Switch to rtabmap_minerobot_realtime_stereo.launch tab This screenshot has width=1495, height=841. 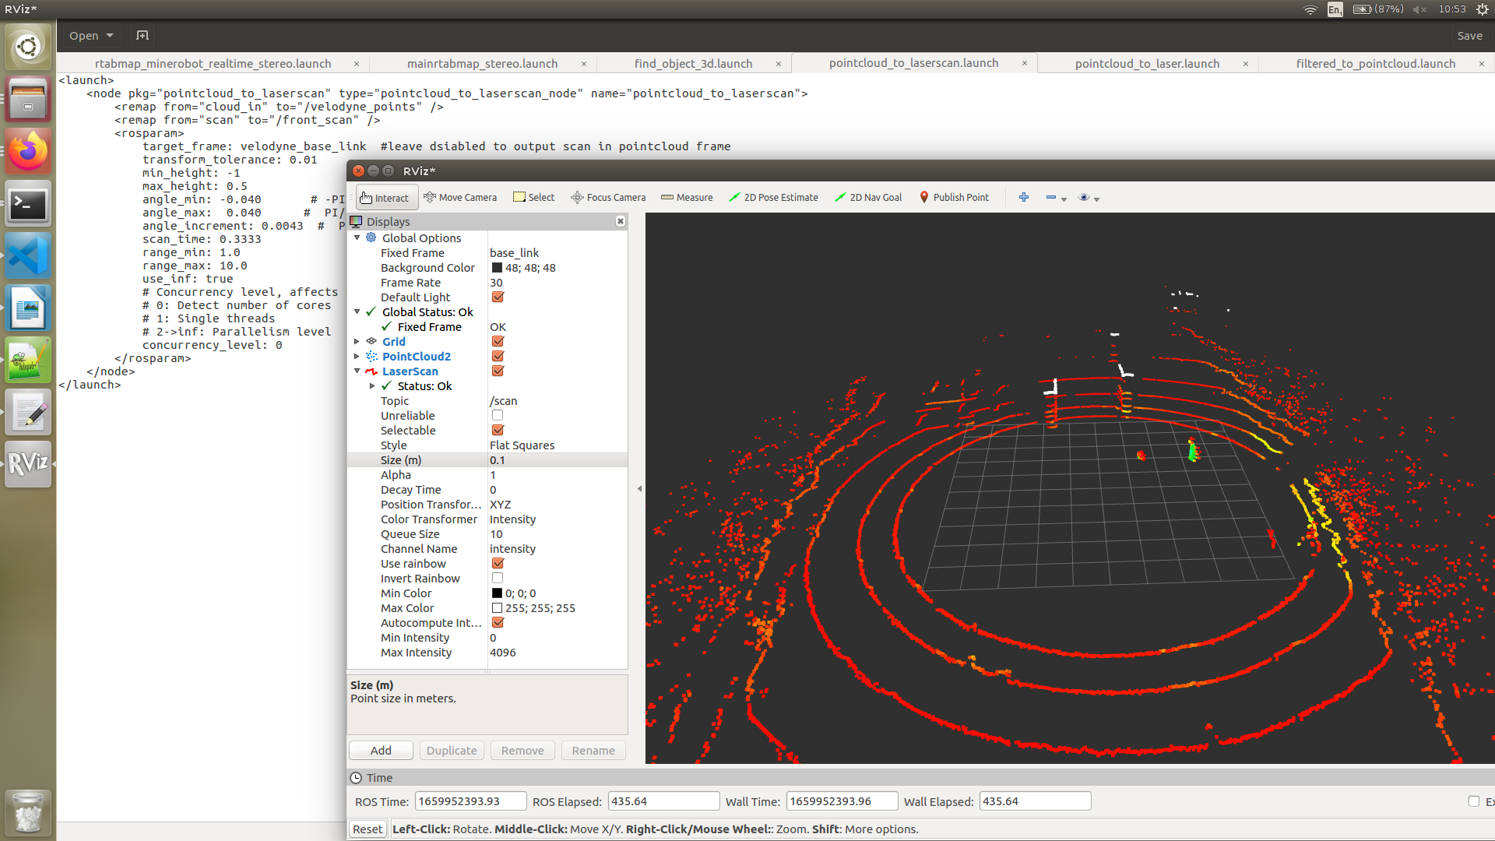[x=213, y=63]
